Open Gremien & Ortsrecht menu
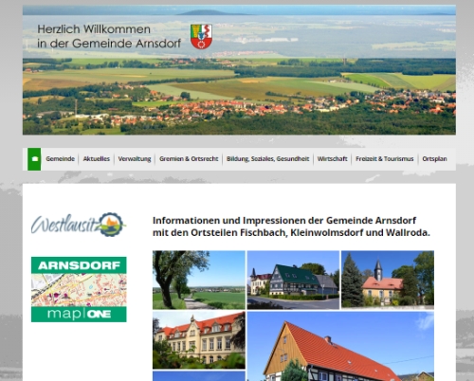474x381 pixels. (x=189, y=159)
